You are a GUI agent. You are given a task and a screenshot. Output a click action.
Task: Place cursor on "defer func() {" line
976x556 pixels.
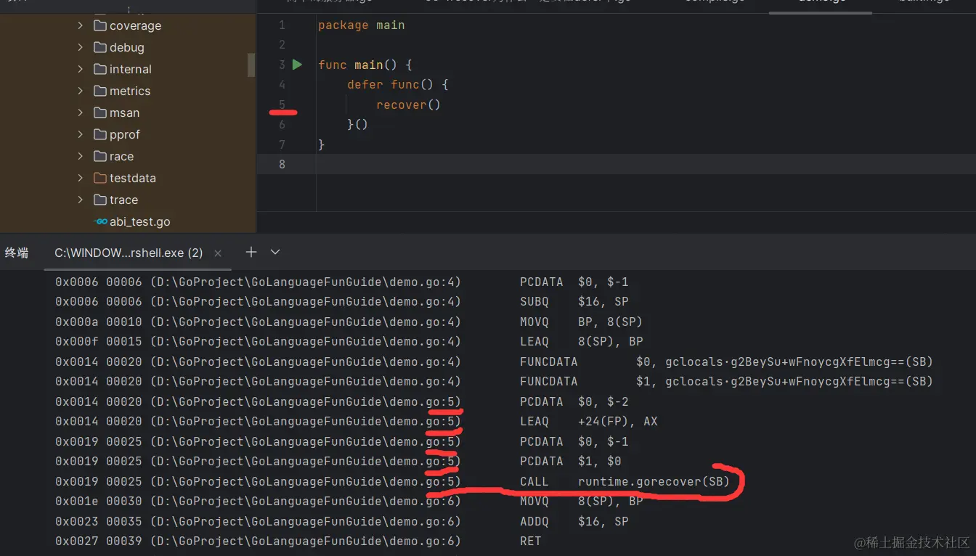point(397,85)
